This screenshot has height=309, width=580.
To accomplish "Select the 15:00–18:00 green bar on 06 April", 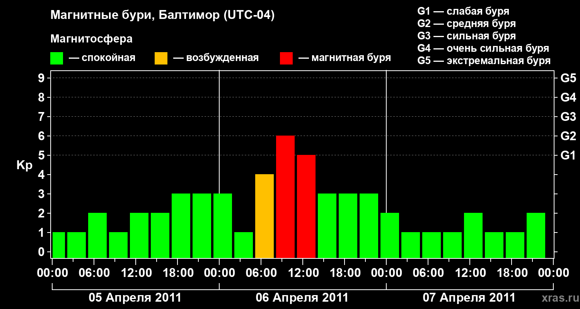I will (327, 226).
